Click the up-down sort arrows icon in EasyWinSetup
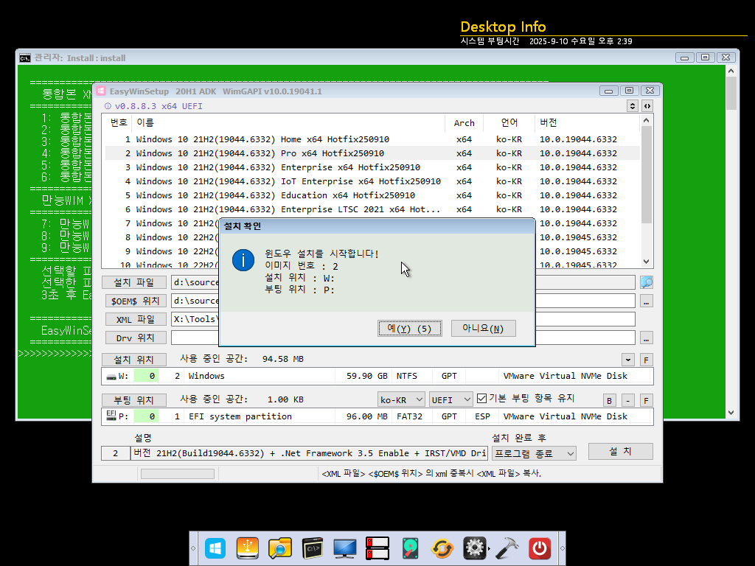This screenshot has height=566, width=755. click(x=632, y=106)
